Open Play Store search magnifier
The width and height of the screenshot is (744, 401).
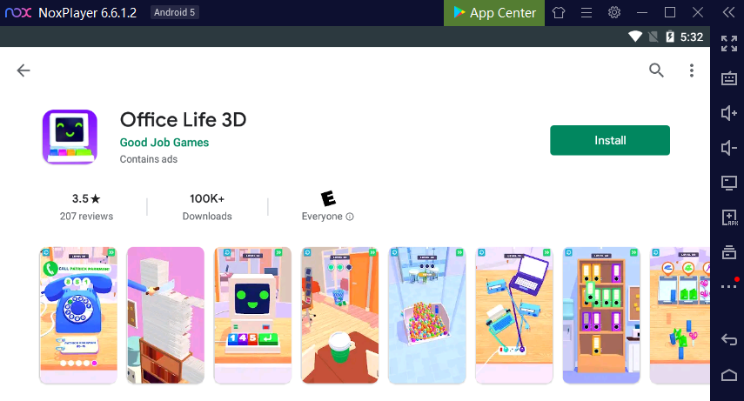click(x=656, y=70)
